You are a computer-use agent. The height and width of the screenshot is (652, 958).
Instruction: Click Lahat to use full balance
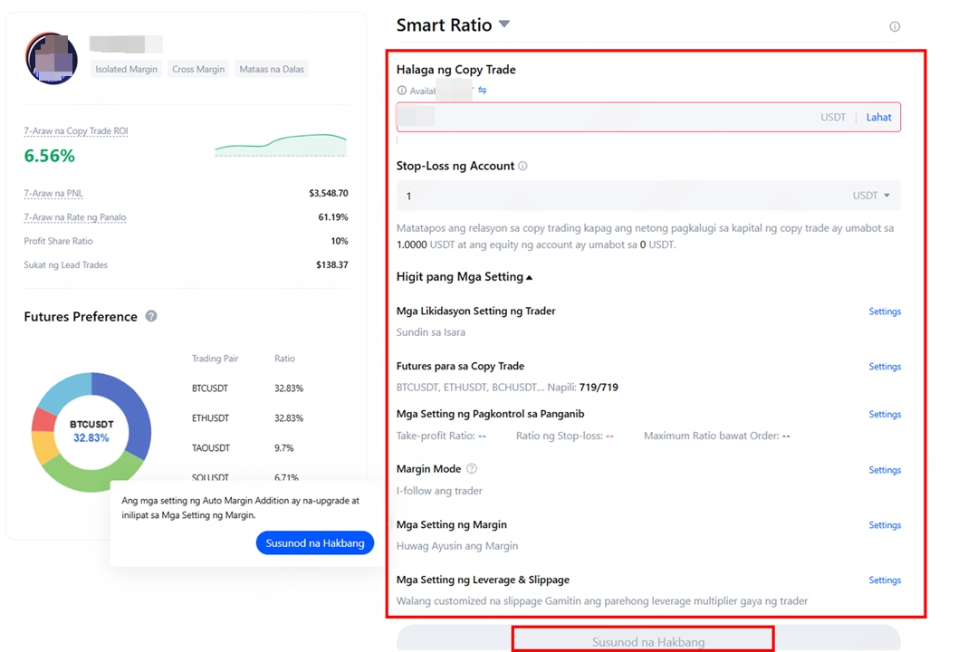coord(878,118)
